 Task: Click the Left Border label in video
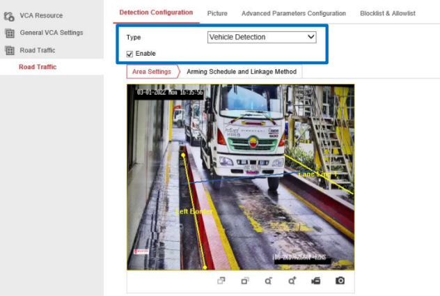(x=193, y=210)
